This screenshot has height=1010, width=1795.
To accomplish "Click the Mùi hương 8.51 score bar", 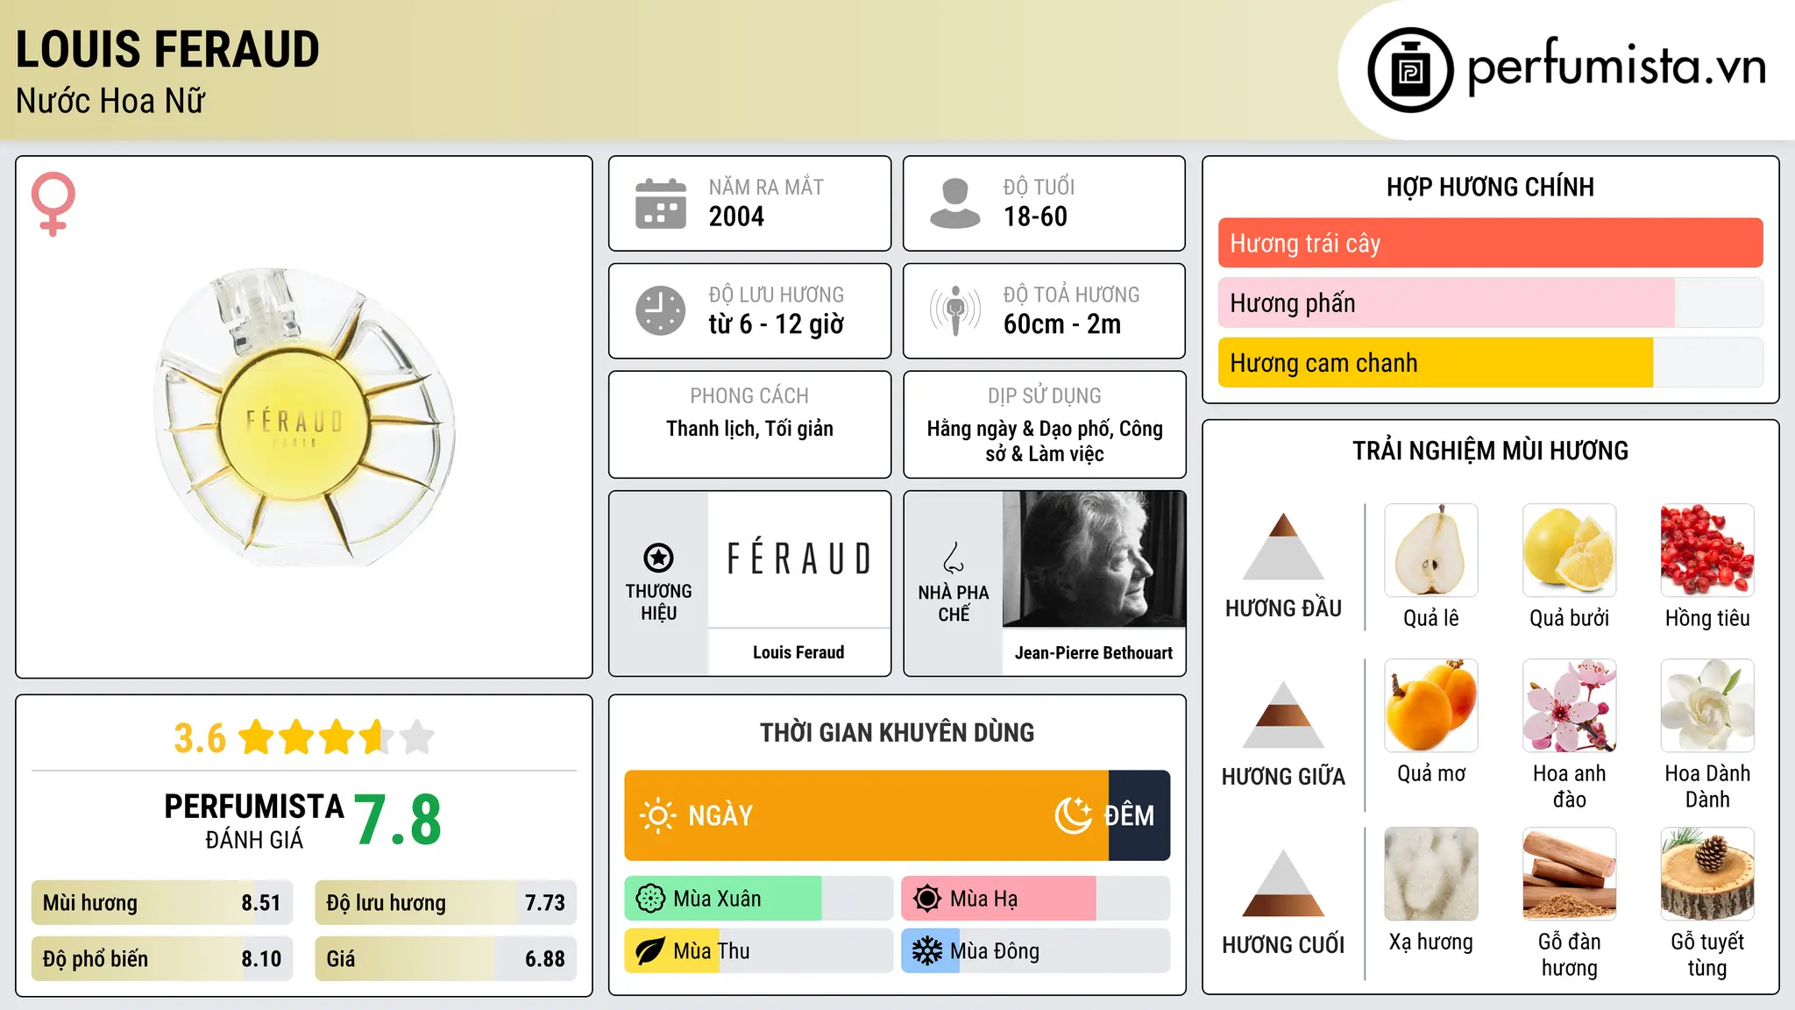I will tap(162, 903).
